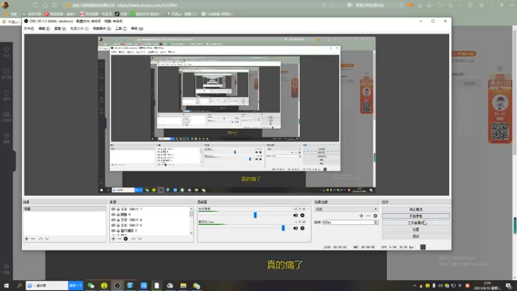Screen dimensions: 517x291
Task: Click the Sources list up scroll arrow
Action: pos(191,209)
